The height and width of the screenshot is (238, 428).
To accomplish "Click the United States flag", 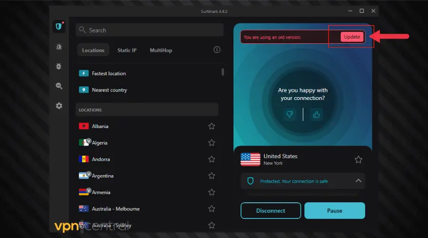I will (250, 159).
